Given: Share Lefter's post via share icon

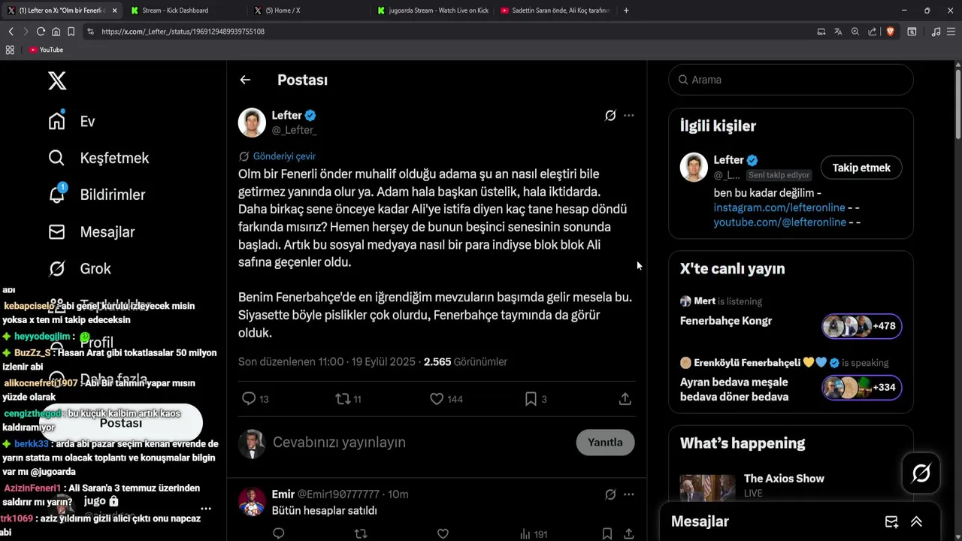Looking at the screenshot, I should click(625, 399).
